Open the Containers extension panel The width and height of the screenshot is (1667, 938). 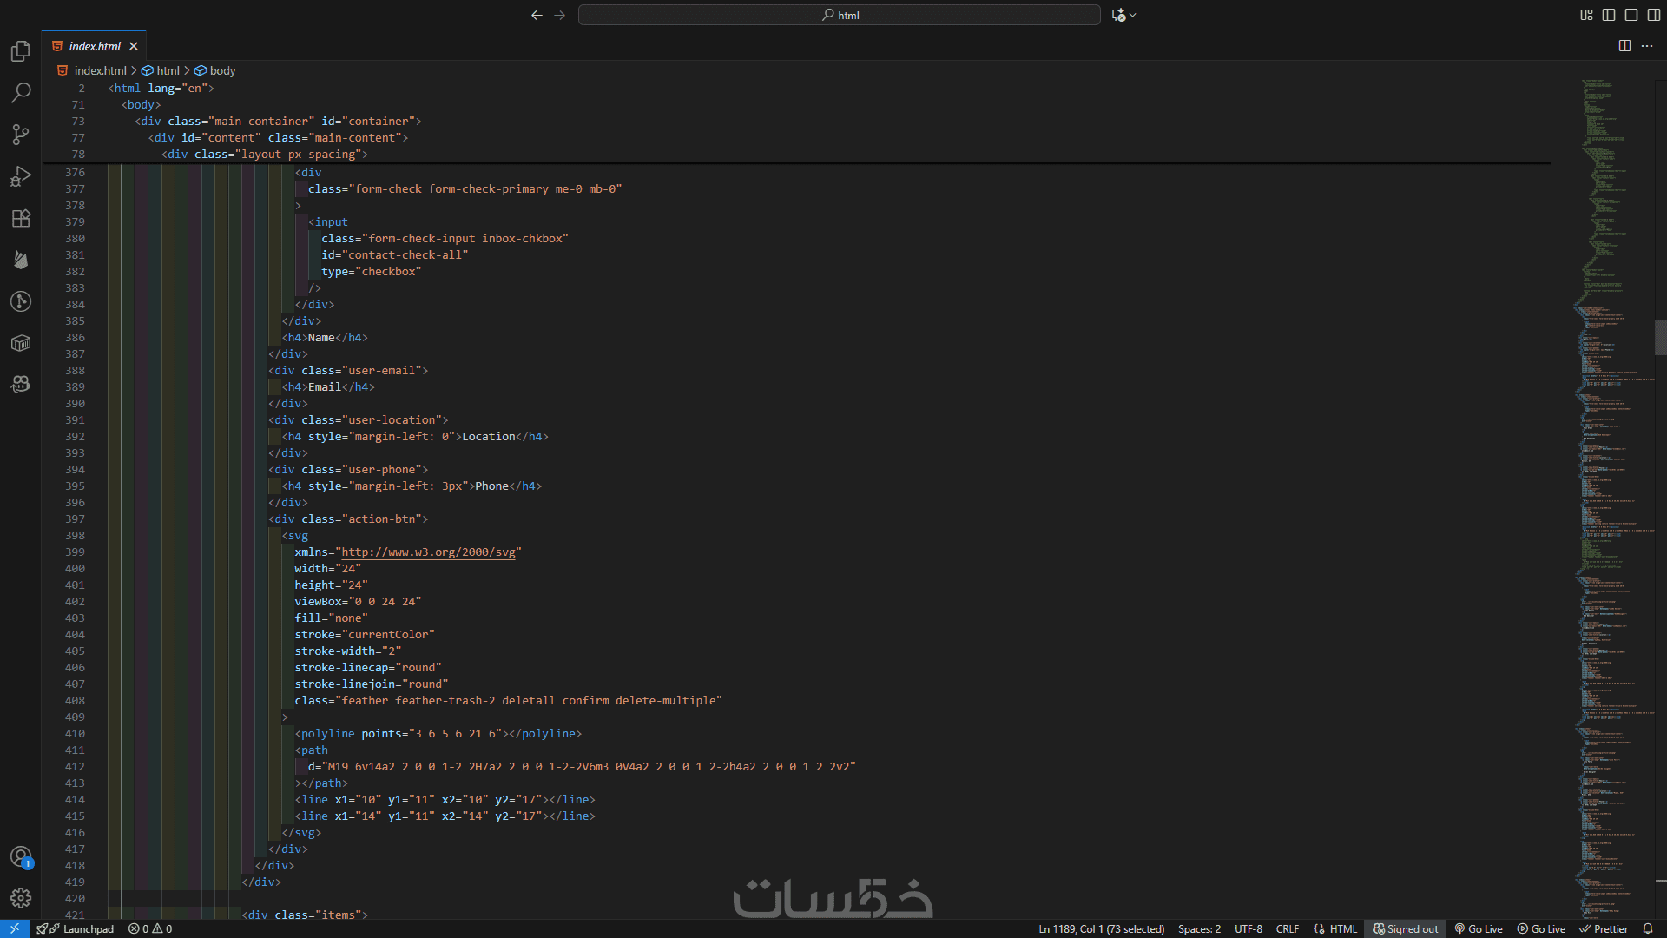coord(21,343)
